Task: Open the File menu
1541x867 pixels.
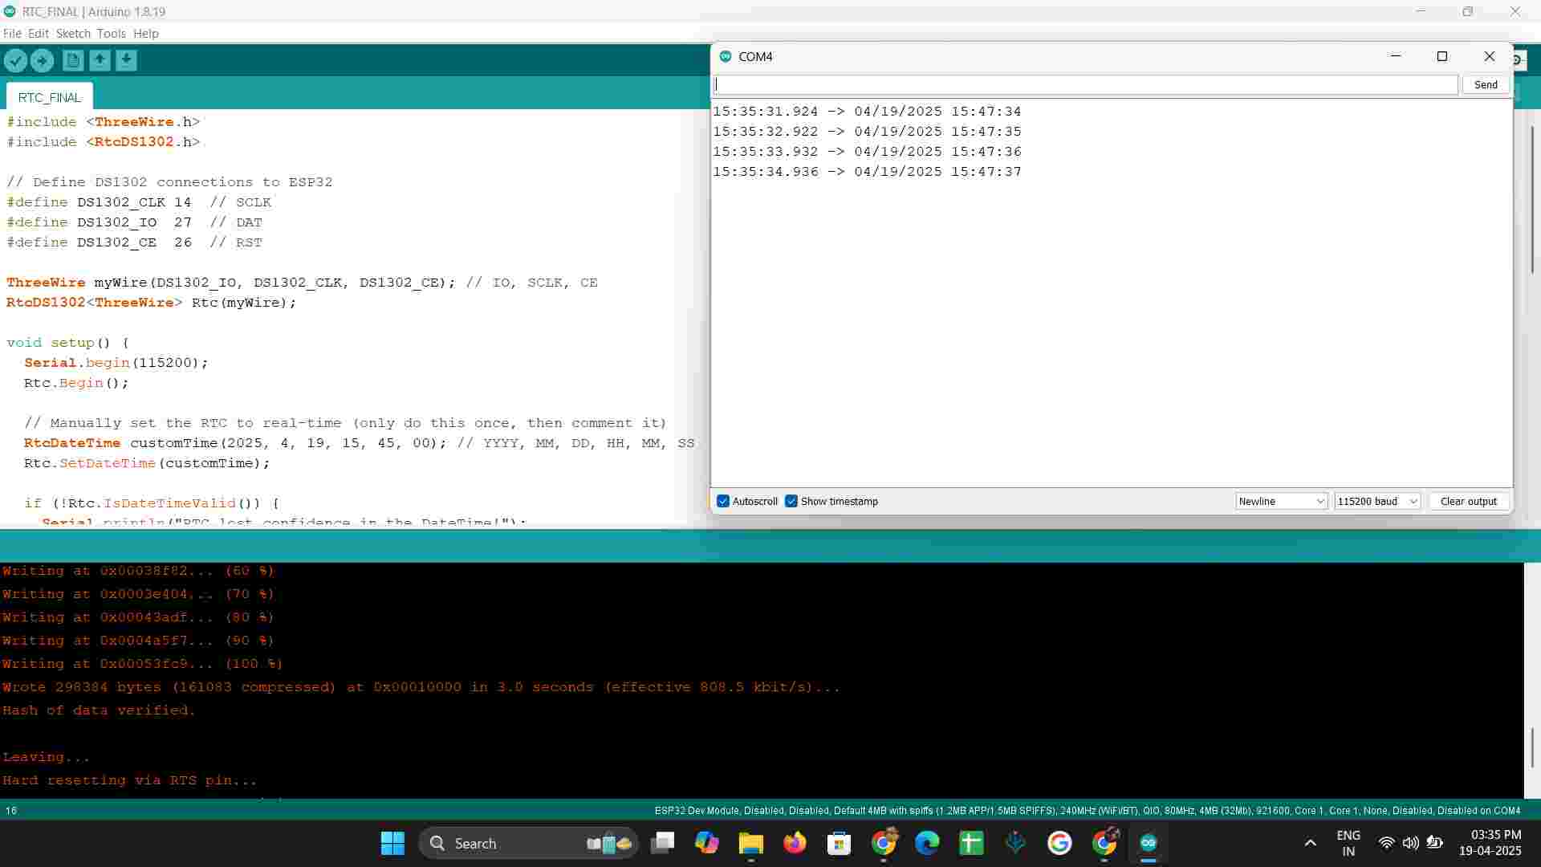Action: point(12,34)
